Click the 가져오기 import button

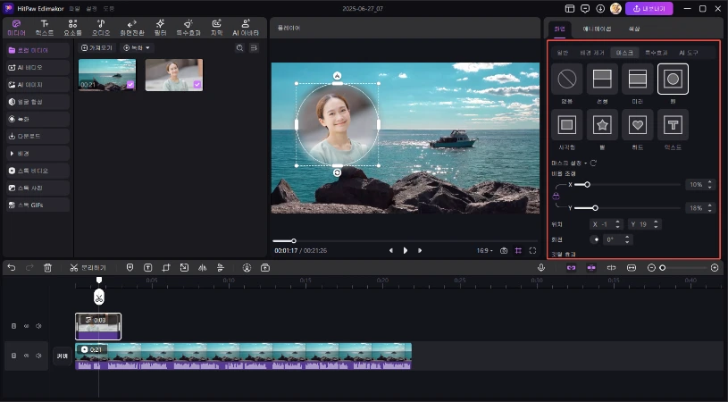click(x=96, y=48)
